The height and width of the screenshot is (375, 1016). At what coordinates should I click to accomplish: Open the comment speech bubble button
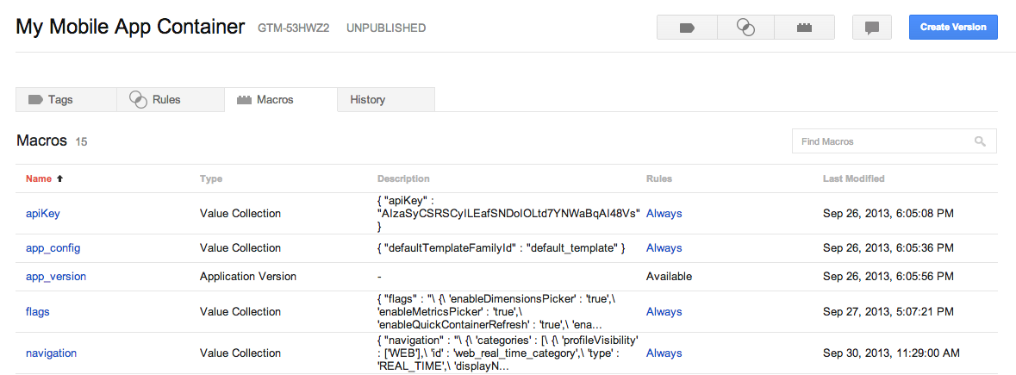pos(871,28)
